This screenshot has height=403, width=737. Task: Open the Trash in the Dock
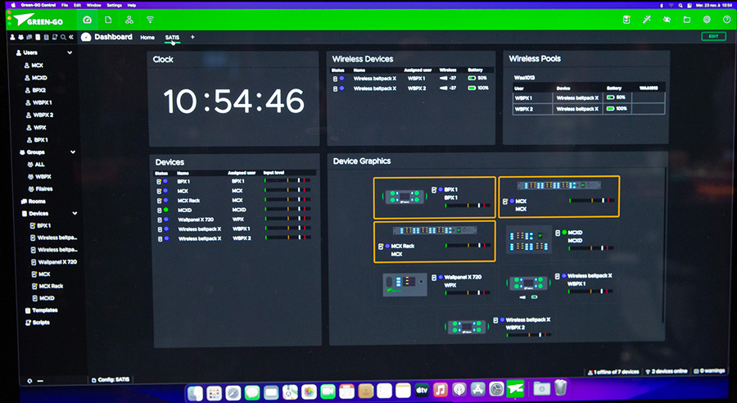pyautogui.click(x=561, y=388)
